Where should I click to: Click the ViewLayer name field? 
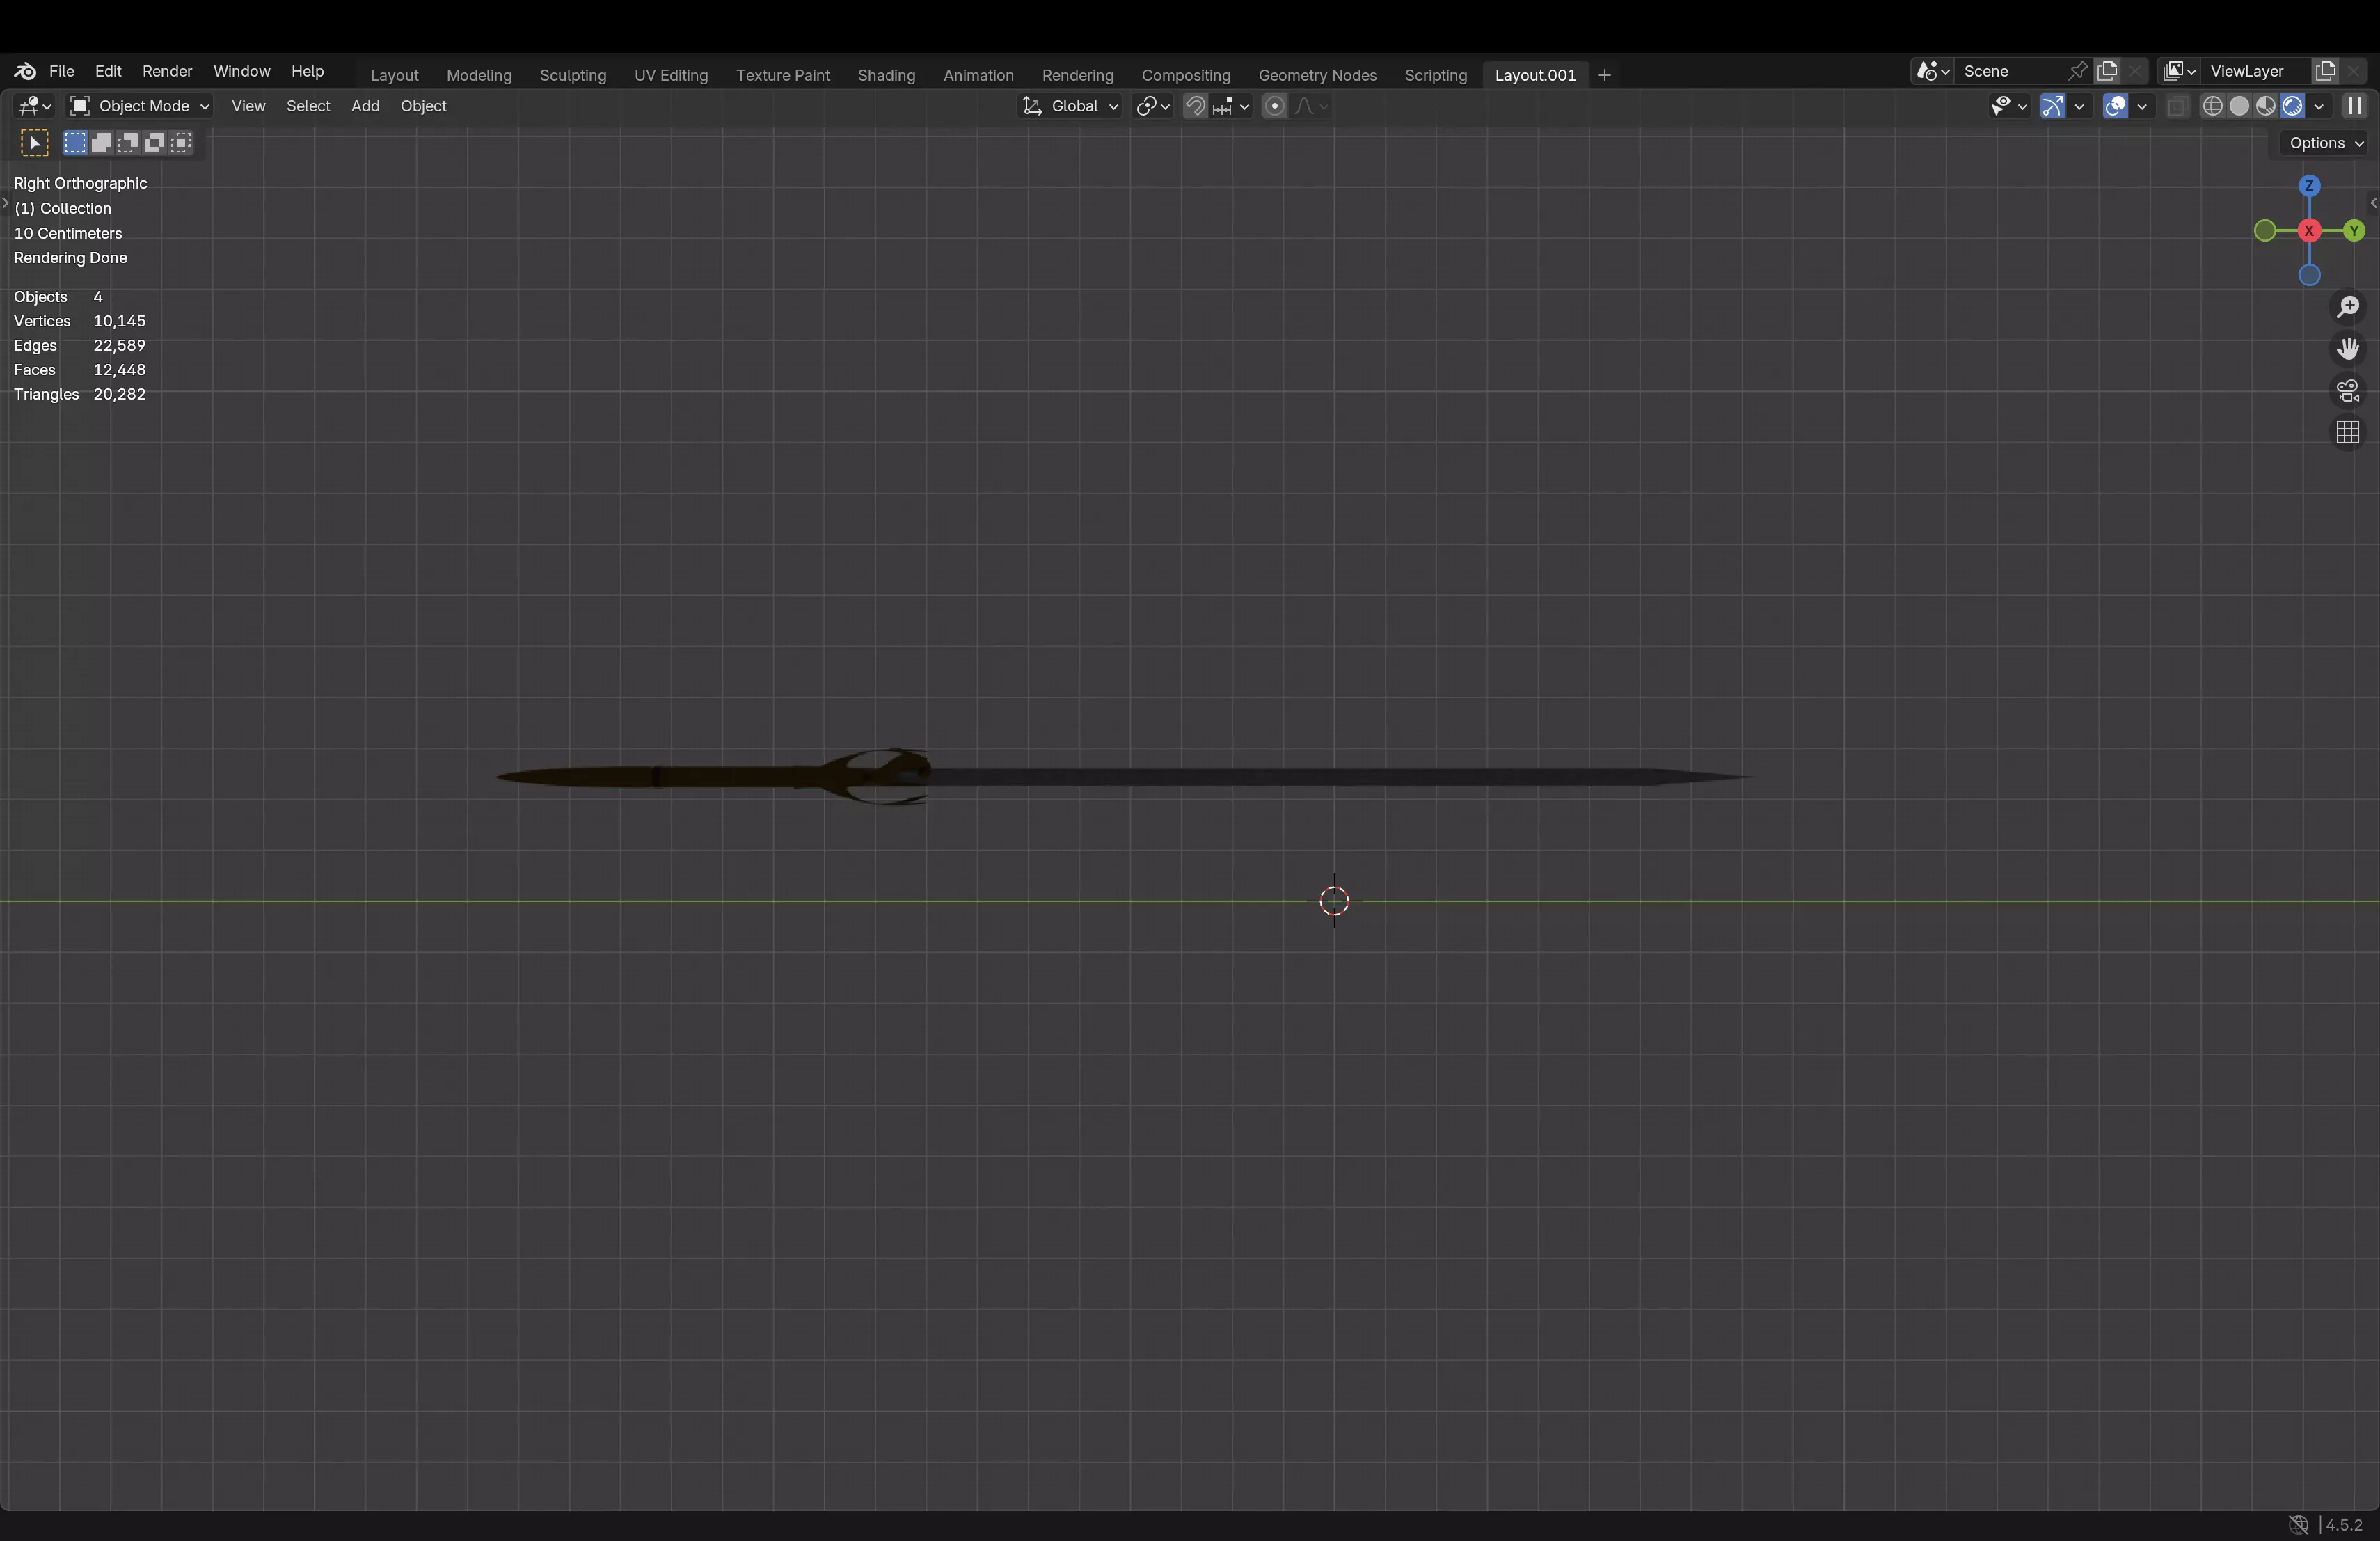[2256, 71]
